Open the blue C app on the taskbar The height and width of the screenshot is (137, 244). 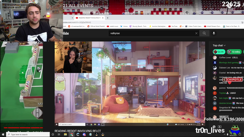tap(78, 134)
